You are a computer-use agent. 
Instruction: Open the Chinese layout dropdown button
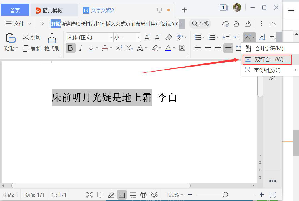click(x=249, y=37)
